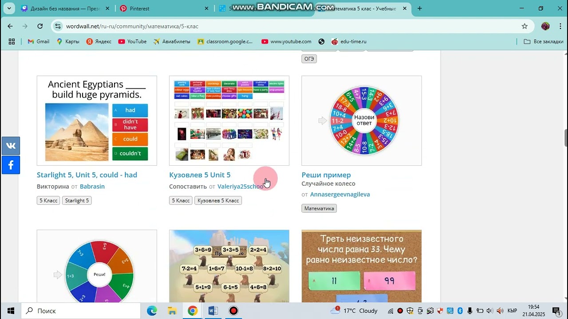This screenshot has width=568, height=319.
Task: Open the Gmail bookmark
Action: point(38,41)
